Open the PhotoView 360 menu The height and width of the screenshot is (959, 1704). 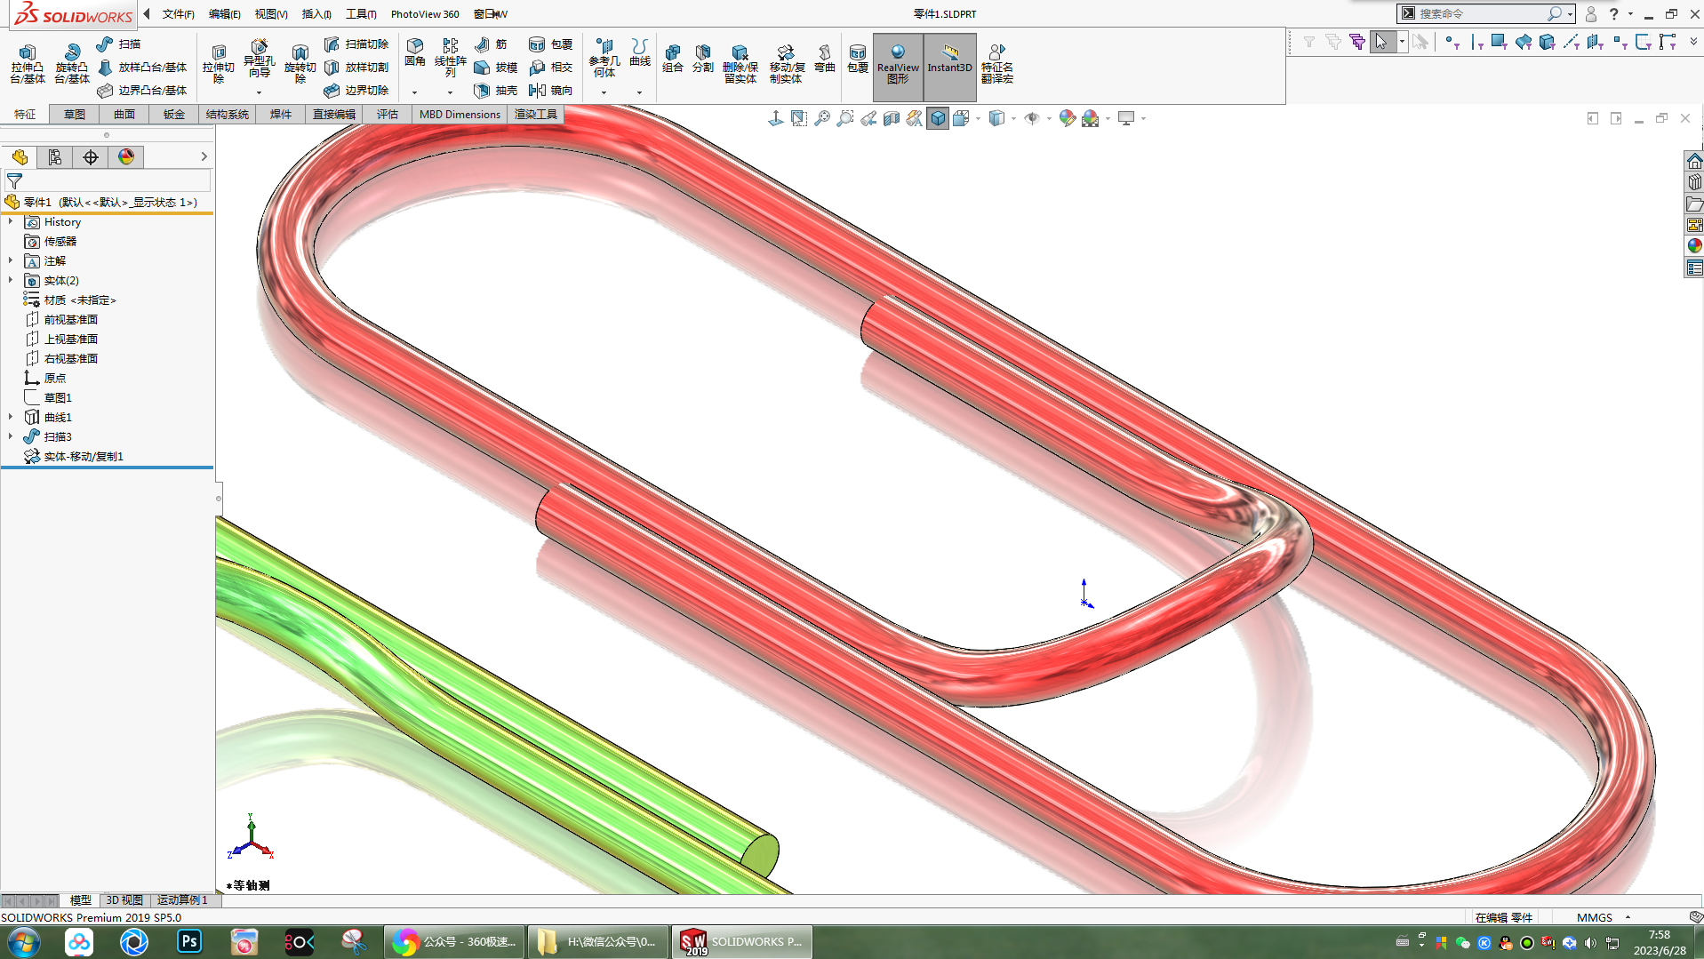[425, 13]
